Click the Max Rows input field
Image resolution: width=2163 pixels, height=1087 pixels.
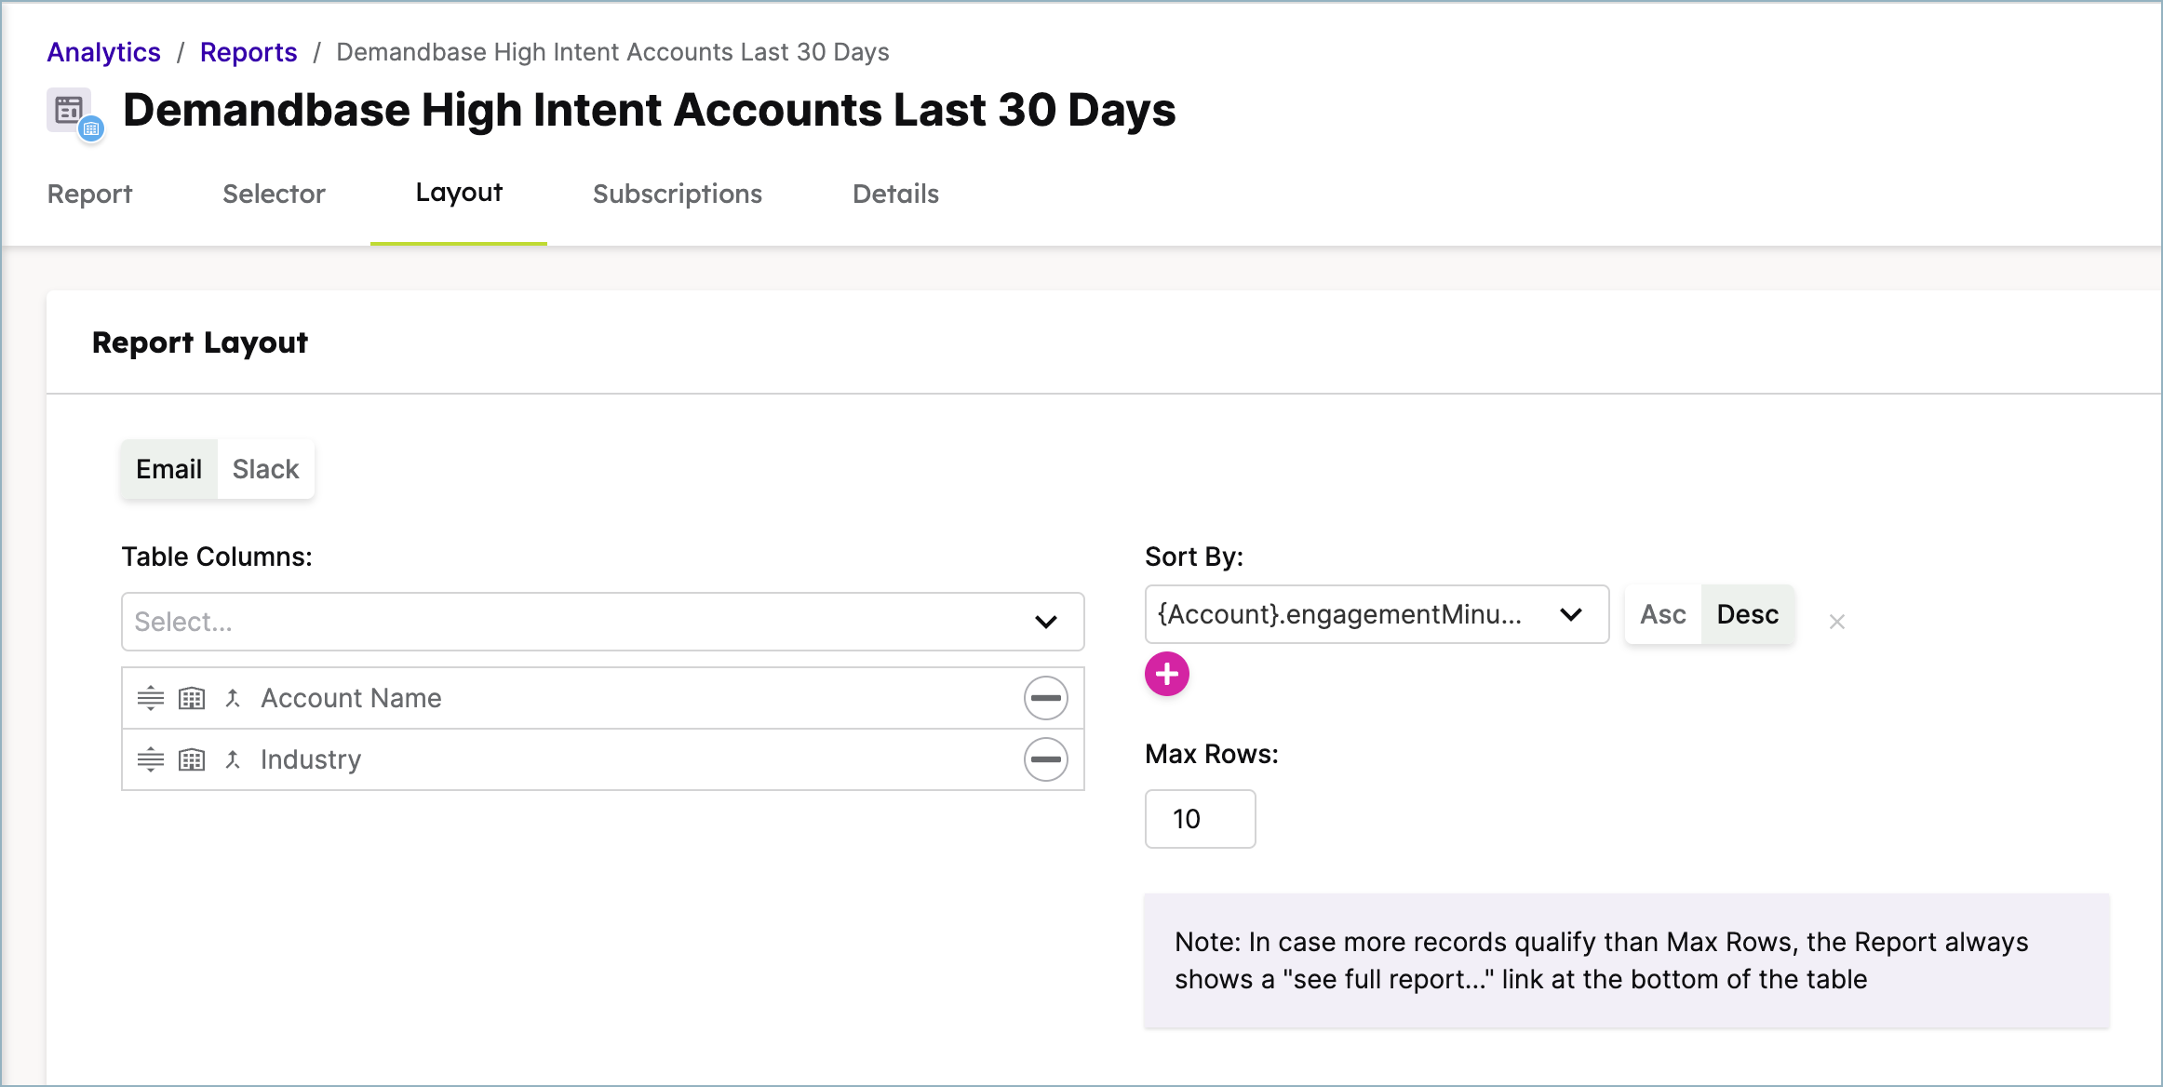[x=1201, y=819]
